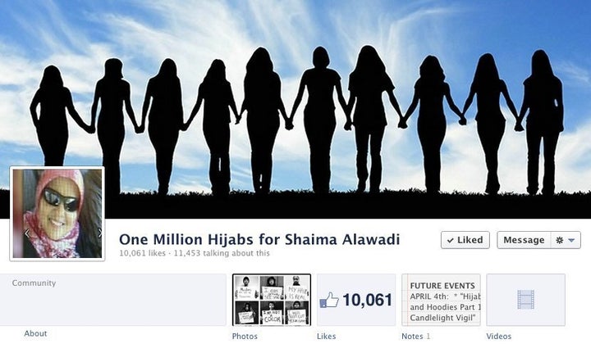591x344 pixels.
Task: Click the checkmark in the Liked button
Action: point(450,240)
